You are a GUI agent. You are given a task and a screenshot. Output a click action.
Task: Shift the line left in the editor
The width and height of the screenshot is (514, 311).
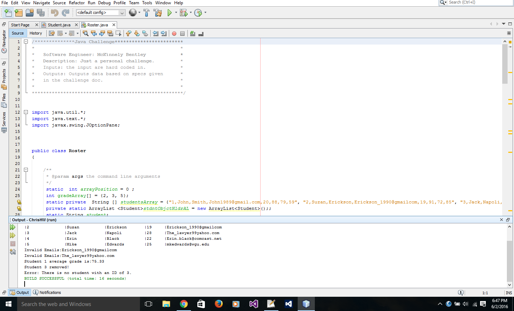pyautogui.click(x=156, y=33)
